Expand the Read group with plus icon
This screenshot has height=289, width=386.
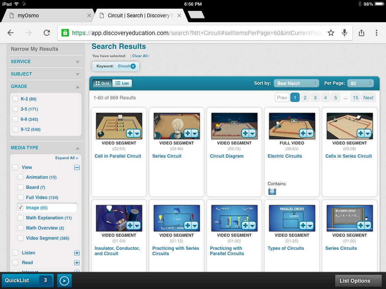coord(77,263)
